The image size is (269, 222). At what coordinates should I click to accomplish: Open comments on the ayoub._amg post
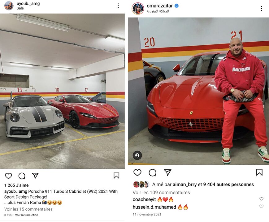tap(22, 176)
